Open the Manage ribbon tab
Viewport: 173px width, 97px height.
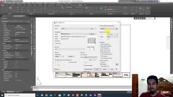point(29,5)
